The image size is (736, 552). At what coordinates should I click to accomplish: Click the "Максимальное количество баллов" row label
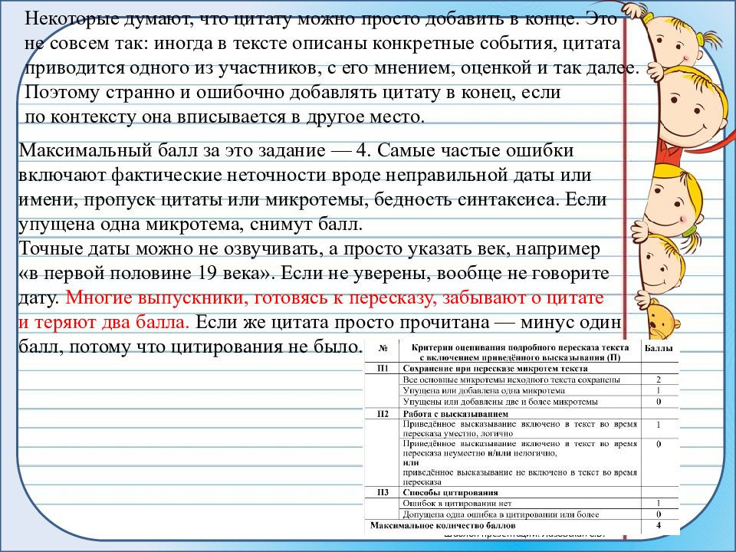[x=442, y=526]
